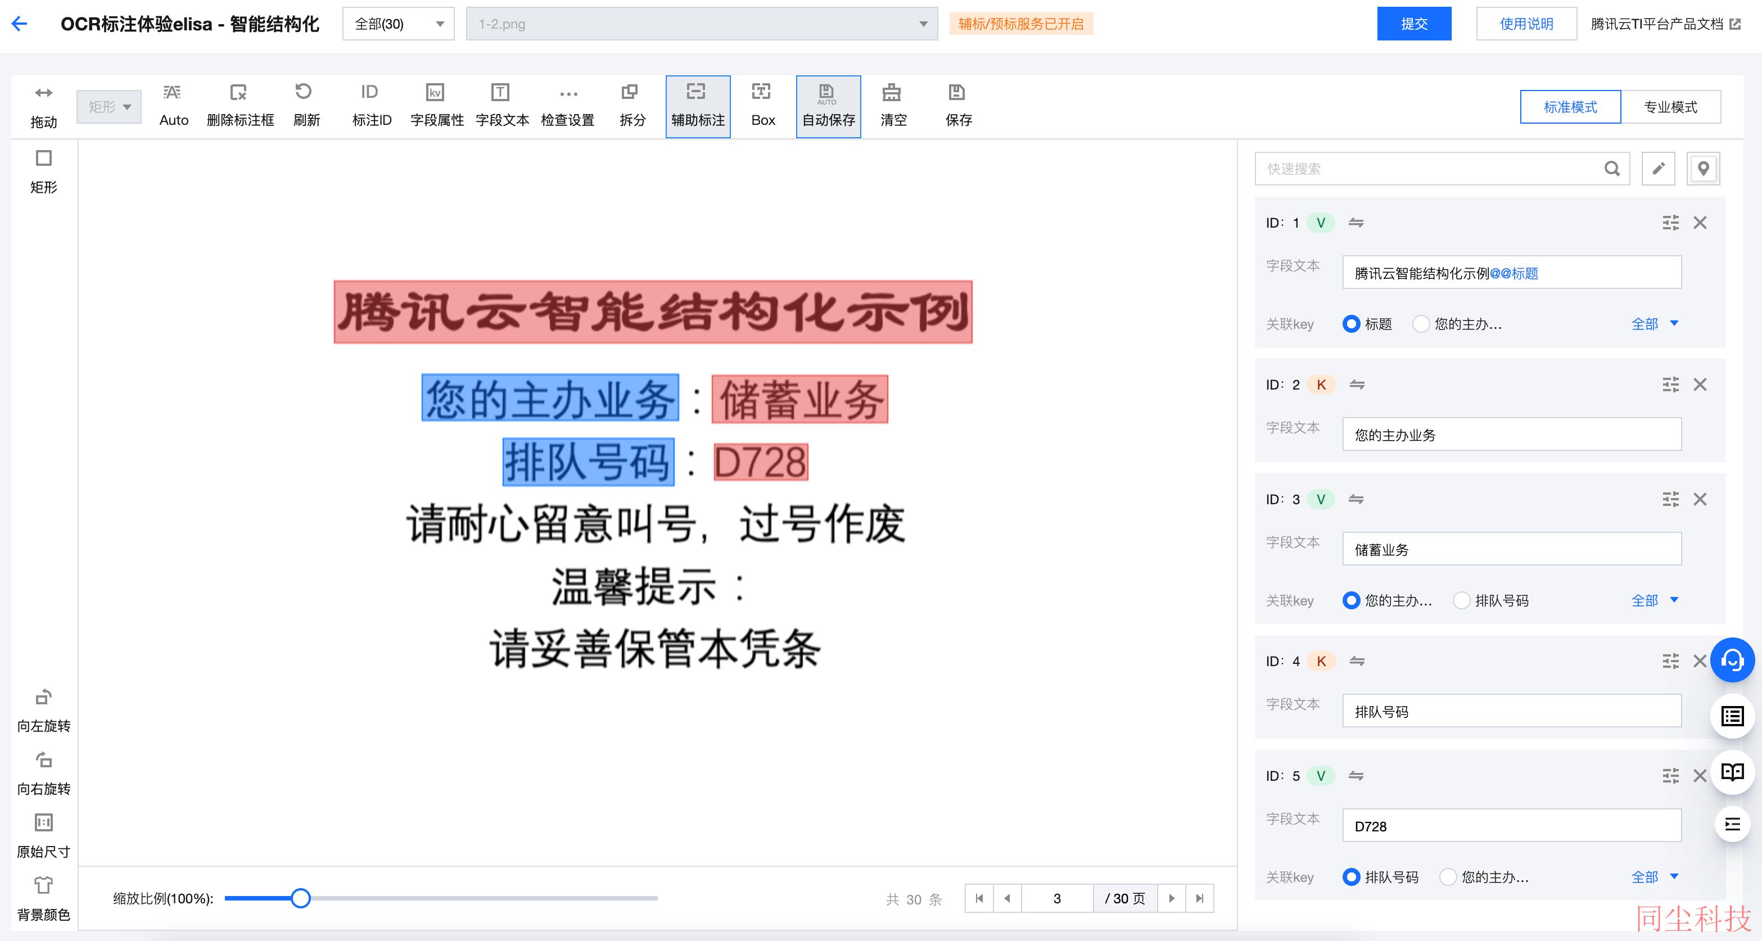The height and width of the screenshot is (941, 1762).
Task: Click the search magnifier icon
Action: pos(1611,168)
